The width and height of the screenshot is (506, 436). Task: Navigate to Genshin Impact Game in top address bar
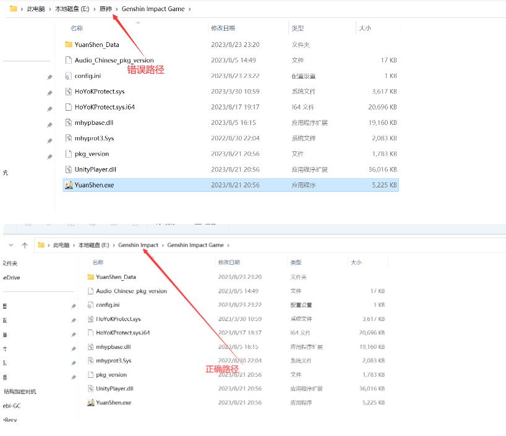[153, 9]
